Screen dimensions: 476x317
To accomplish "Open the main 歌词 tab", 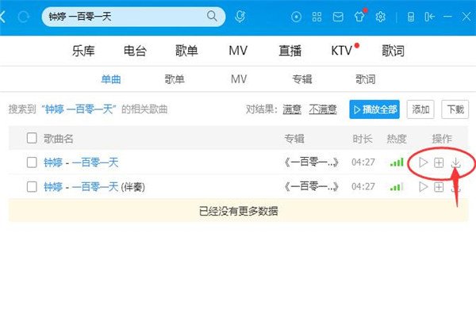I will pos(393,51).
